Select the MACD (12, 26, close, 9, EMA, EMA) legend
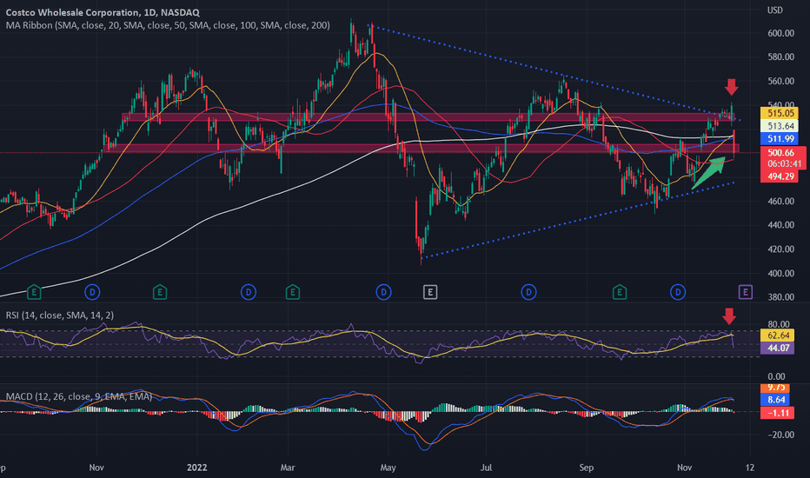 pos(78,396)
